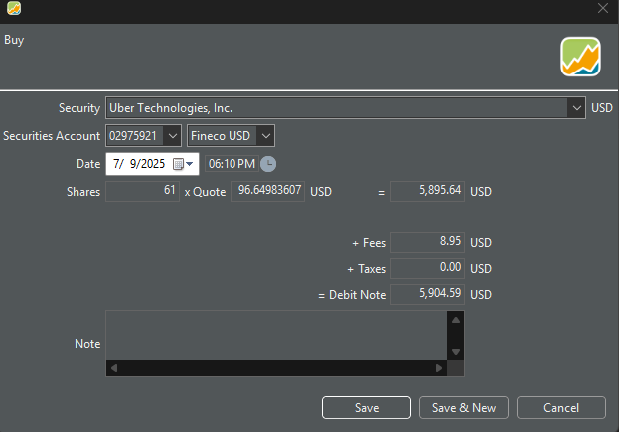Click the Fees field showing 8.95

click(x=427, y=242)
